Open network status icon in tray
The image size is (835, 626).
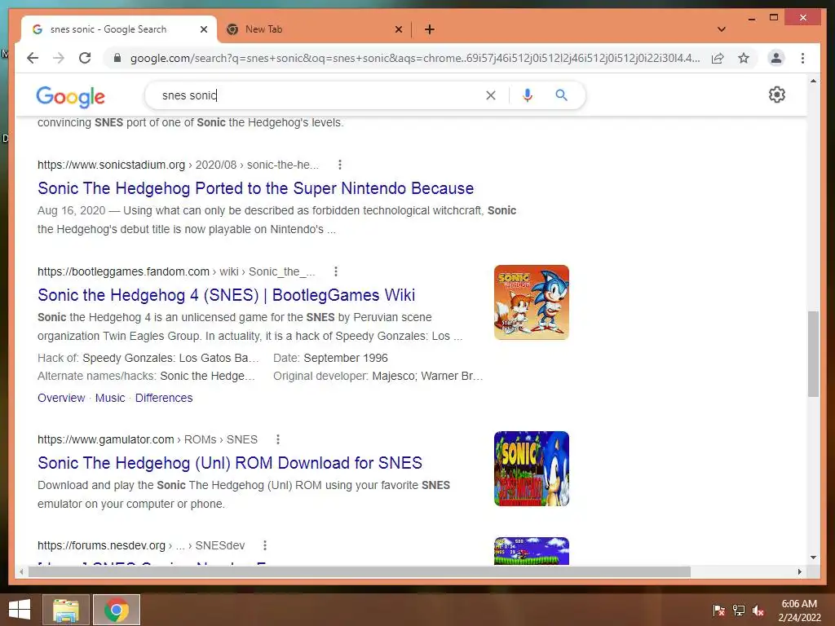pyautogui.click(x=739, y=611)
